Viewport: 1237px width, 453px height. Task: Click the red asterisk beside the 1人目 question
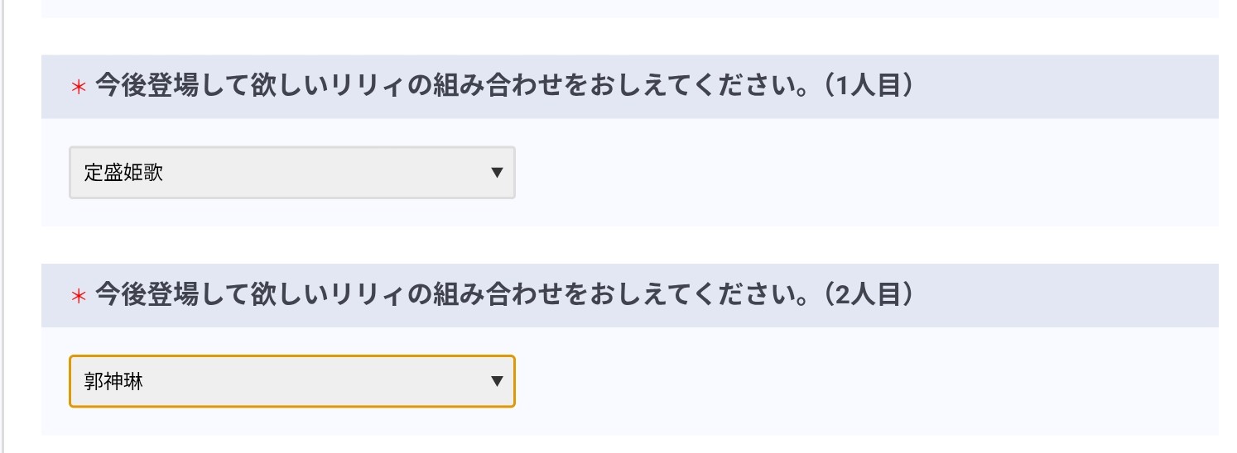[x=79, y=88]
